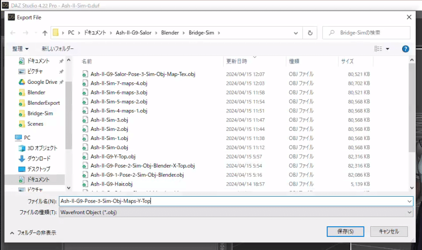Click 保存(S) save button
The width and height of the screenshot is (422, 250).
coord(346,232)
